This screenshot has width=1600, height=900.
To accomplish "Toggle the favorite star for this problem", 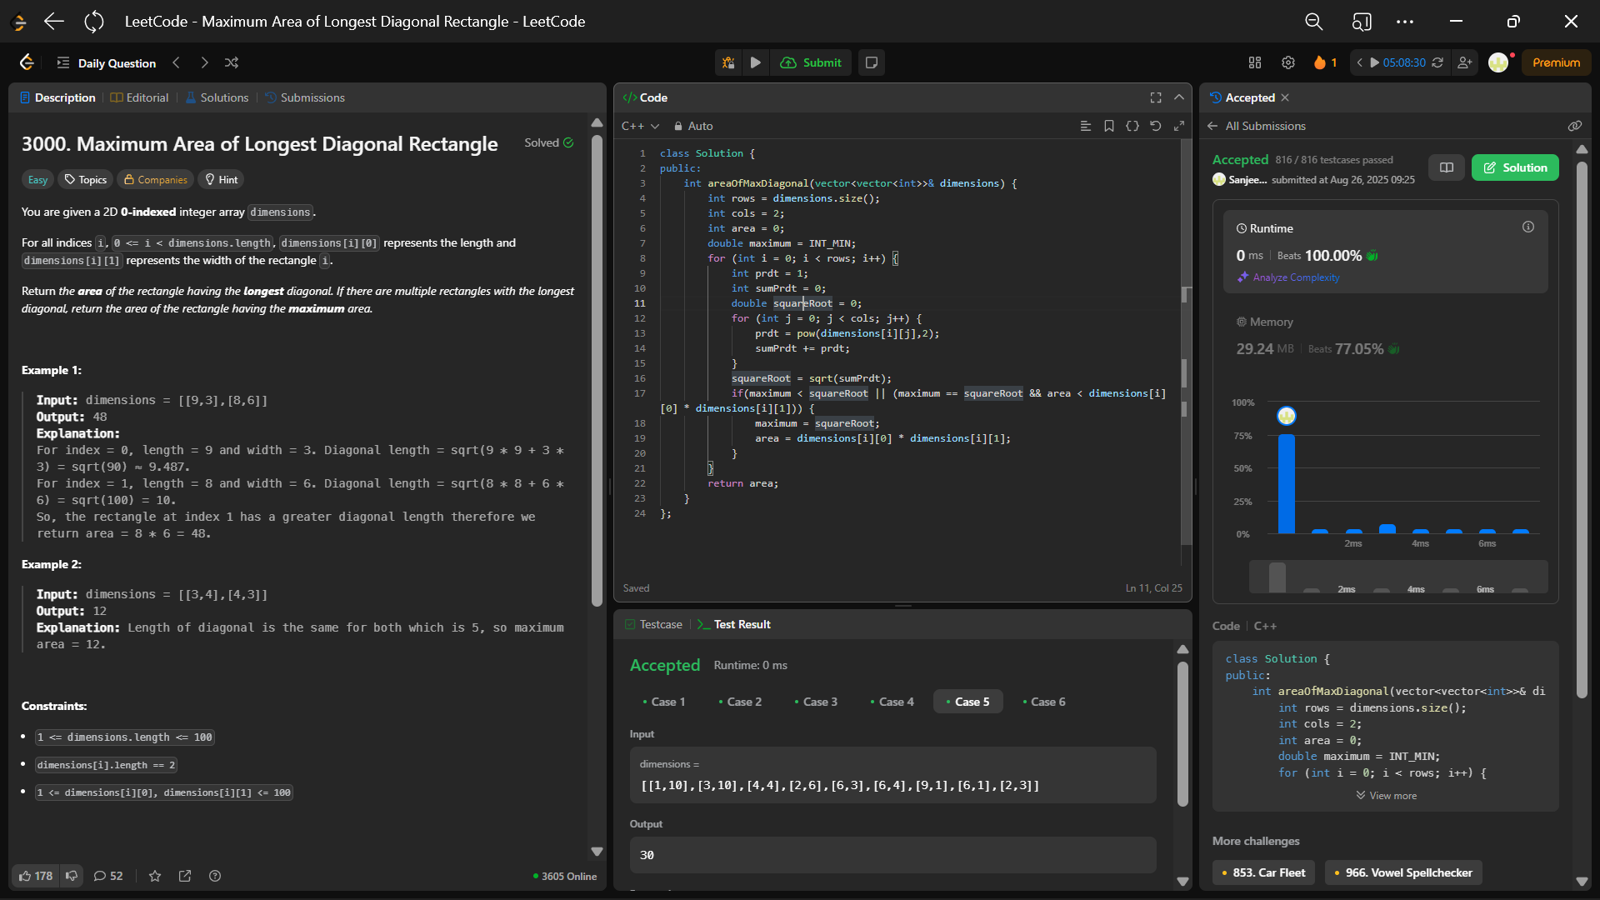I will pos(155,876).
